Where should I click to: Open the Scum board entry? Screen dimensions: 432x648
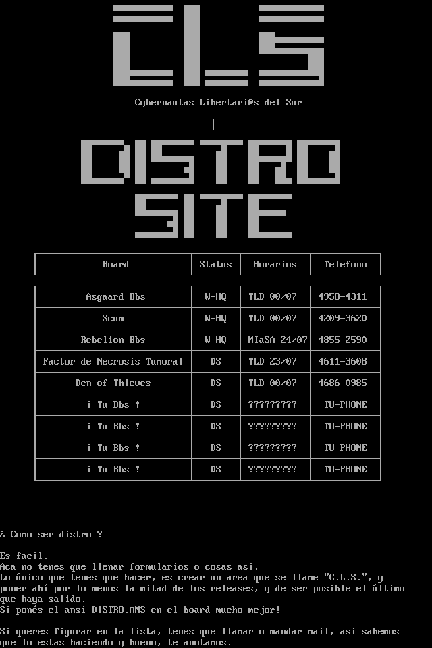coord(113,319)
